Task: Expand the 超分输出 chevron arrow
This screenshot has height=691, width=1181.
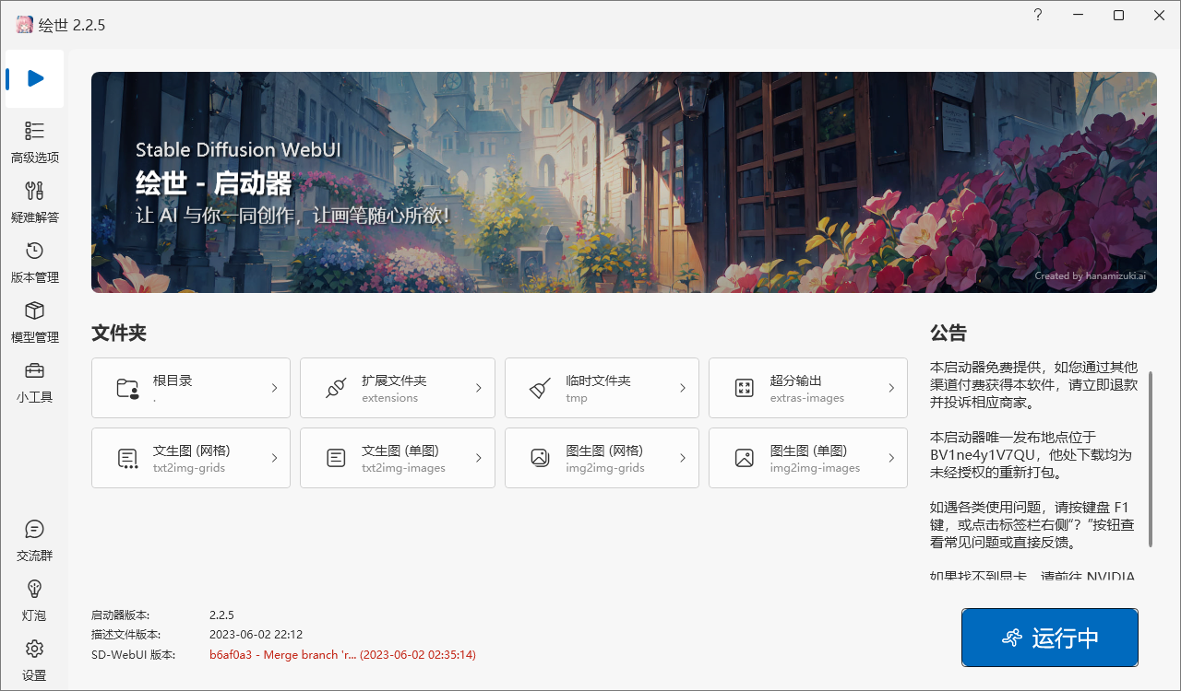Action: [891, 388]
